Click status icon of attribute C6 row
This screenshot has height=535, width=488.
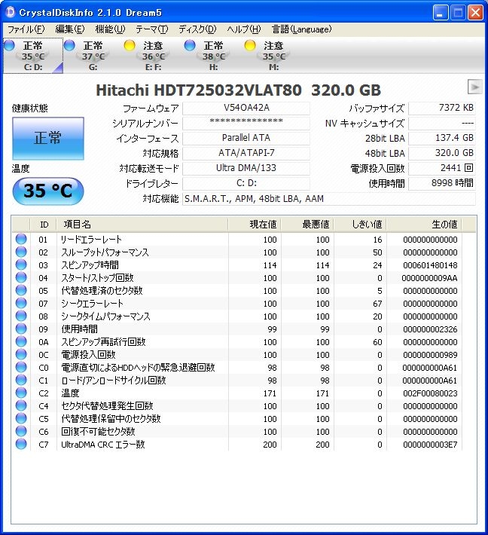[x=21, y=431]
